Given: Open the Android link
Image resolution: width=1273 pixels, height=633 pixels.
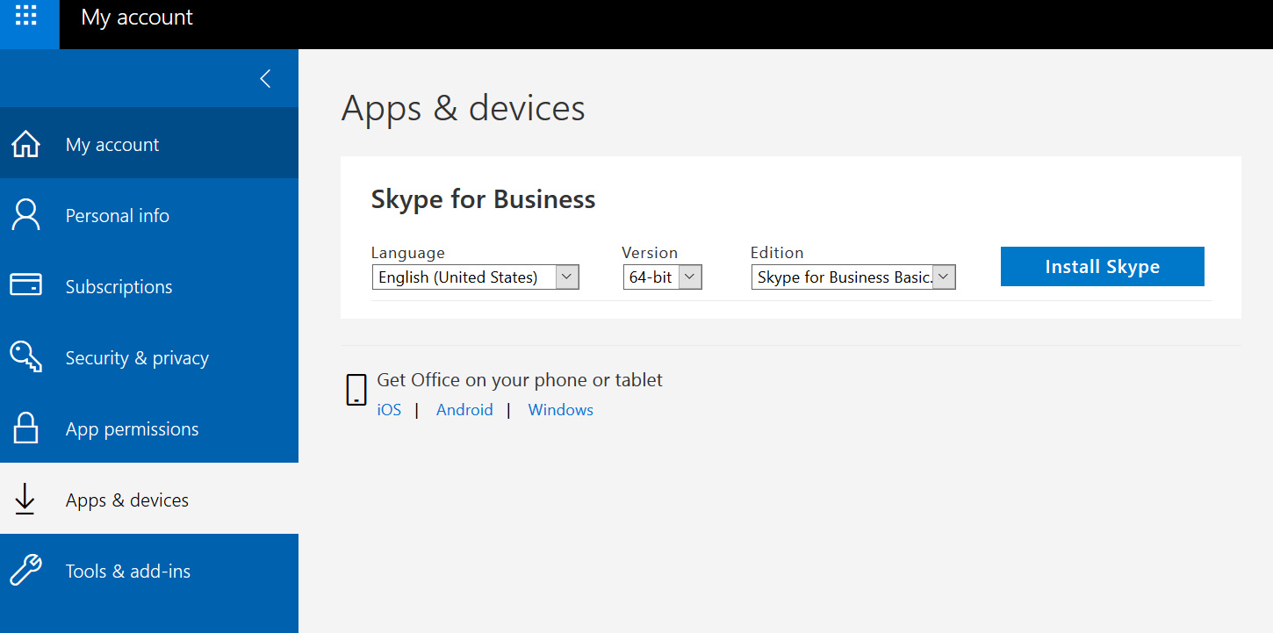Looking at the screenshot, I should click(464, 410).
